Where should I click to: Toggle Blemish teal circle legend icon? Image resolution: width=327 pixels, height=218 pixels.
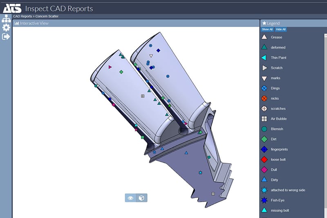click(x=264, y=129)
